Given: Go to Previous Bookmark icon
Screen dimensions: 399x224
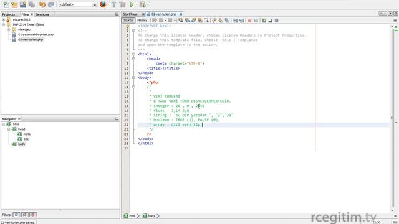Looking at the screenshot, I should coord(214,21).
